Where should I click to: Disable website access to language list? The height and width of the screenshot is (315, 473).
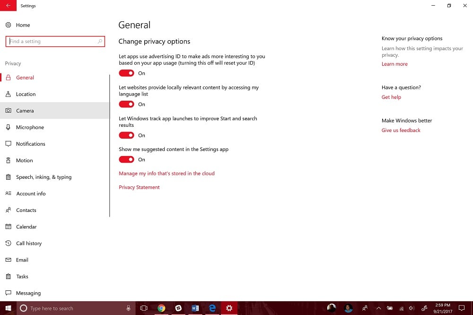pyautogui.click(x=126, y=104)
